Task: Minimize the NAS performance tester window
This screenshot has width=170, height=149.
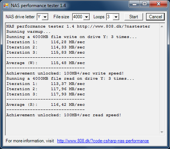Action: pyautogui.click(x=135, y=4)
